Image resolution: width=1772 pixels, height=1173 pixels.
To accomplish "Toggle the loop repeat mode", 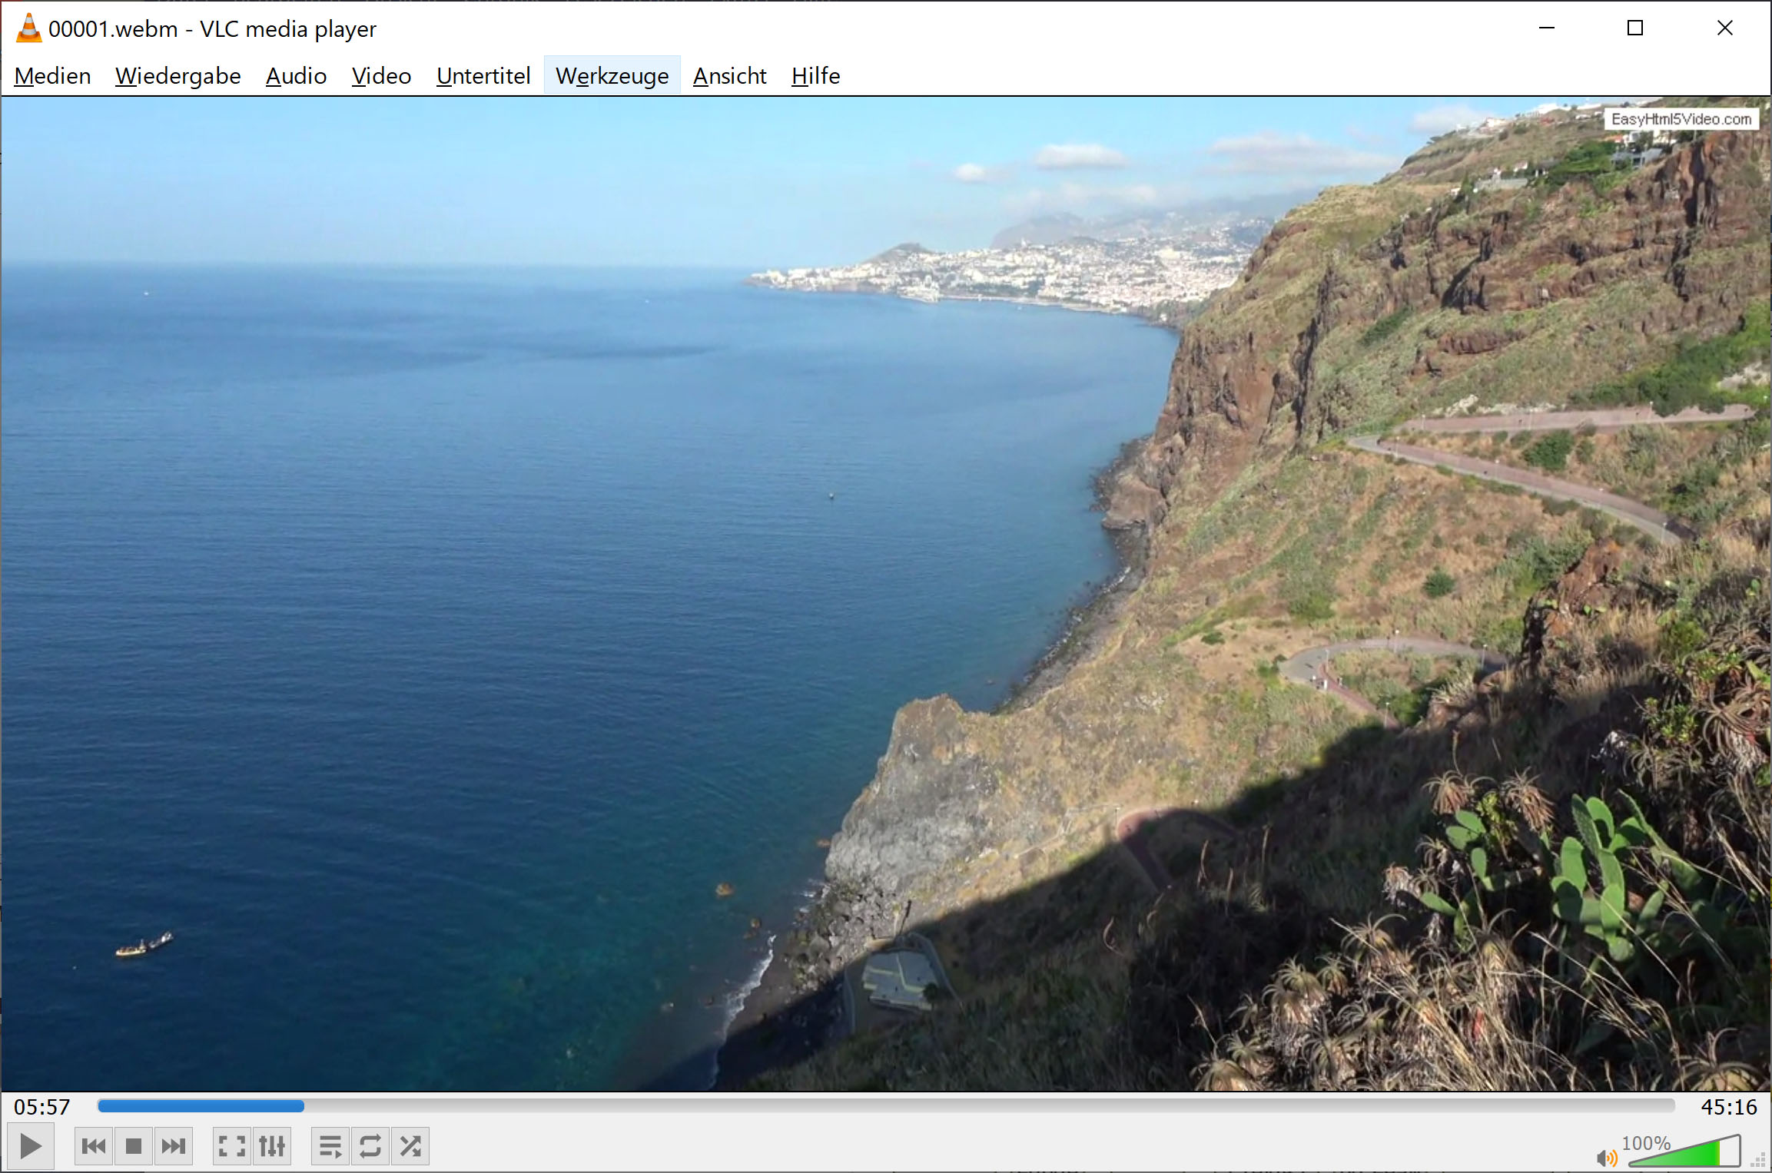I will pyautogui.click(x=370, y=1147).
